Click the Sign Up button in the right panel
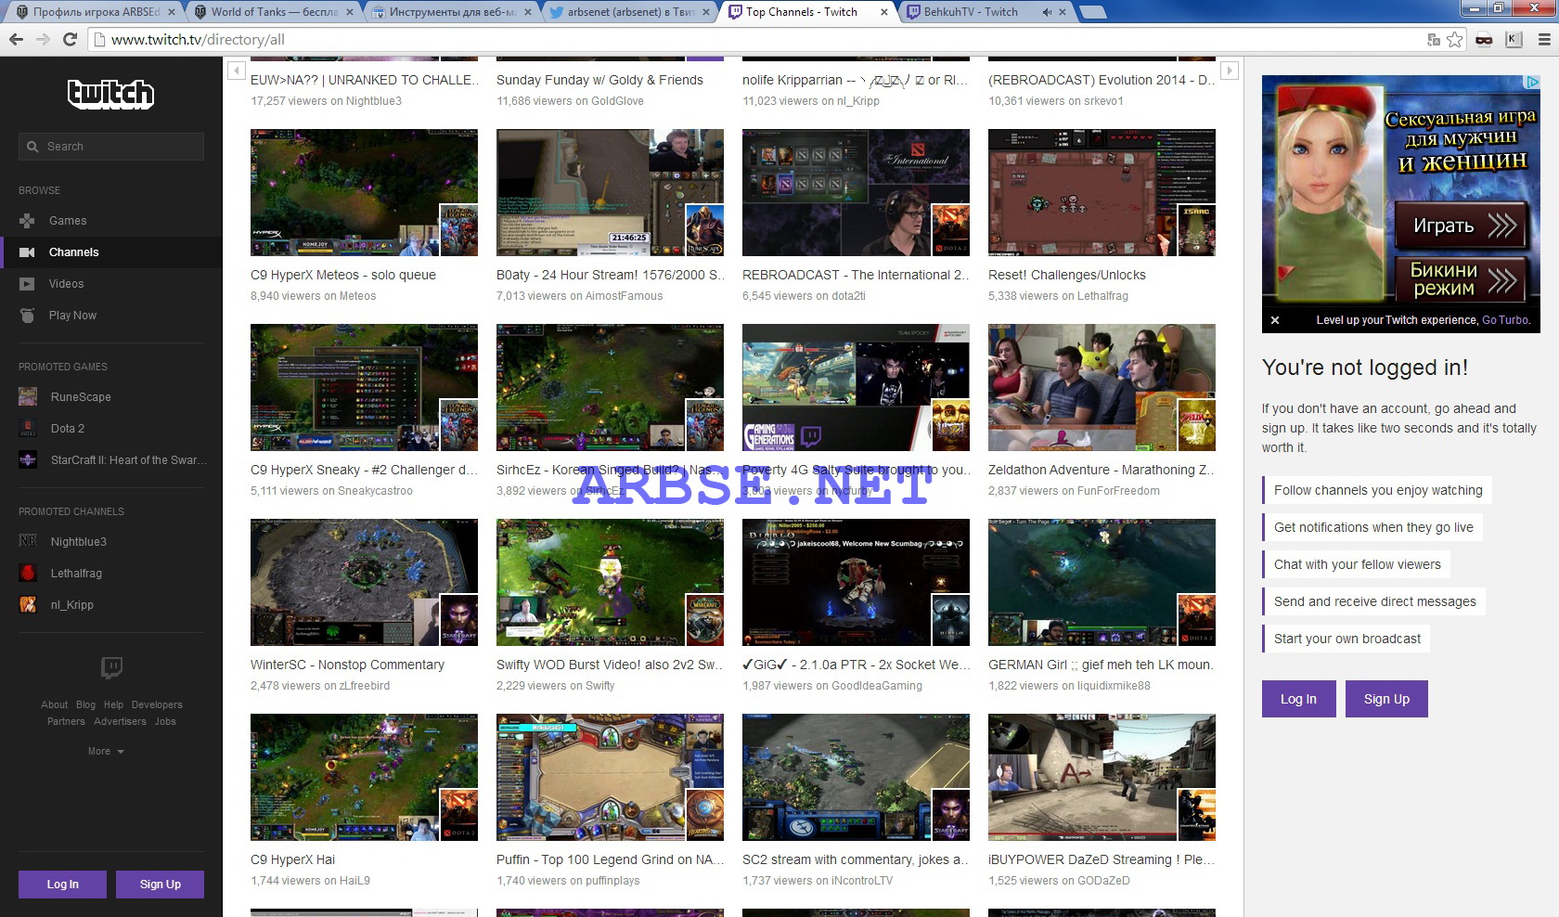Image resolution: width=1559 pixels, height=917 pixels. click(1386, 699)
